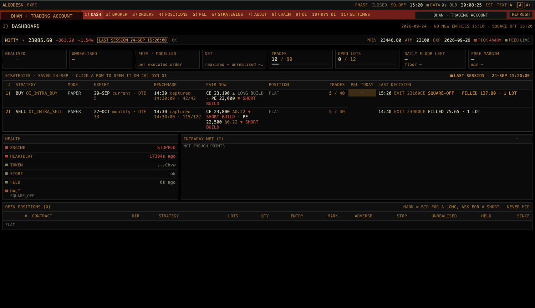Set default text size with A button

520,5
